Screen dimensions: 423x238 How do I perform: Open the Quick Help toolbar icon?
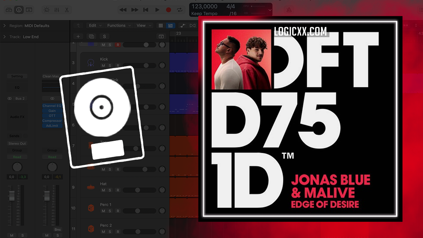click(29, 10)
